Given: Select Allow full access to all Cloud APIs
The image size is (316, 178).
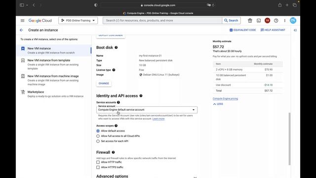Looking at the screenshot, I should click(x=98, y=136).
